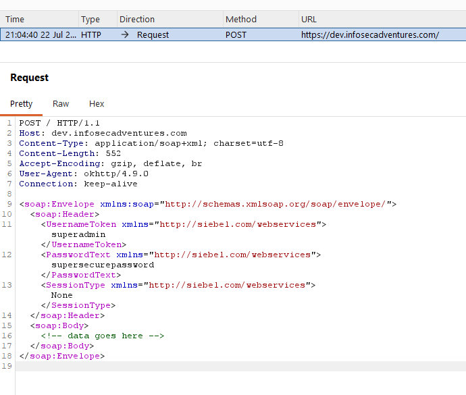Click the Content-Type header line
This screenshot has height=395, width=466.
click(x=151, y=143)
